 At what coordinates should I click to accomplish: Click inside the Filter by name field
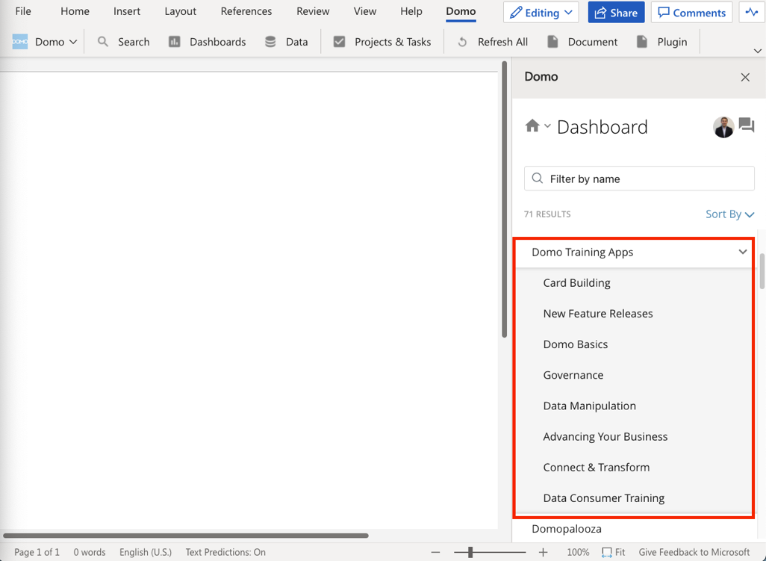638,179
